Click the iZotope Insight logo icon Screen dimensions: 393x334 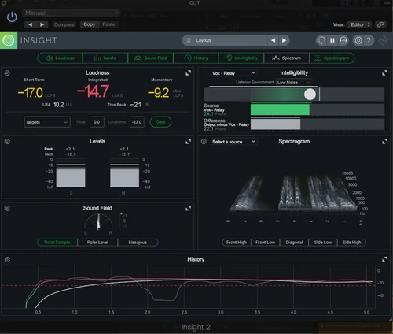click(9, 40)
